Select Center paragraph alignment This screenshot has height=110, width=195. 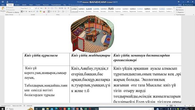(x=51, y=12)
